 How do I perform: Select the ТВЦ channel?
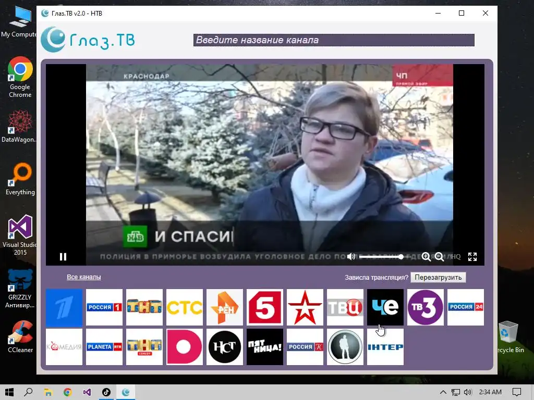[x=345, y=307]
